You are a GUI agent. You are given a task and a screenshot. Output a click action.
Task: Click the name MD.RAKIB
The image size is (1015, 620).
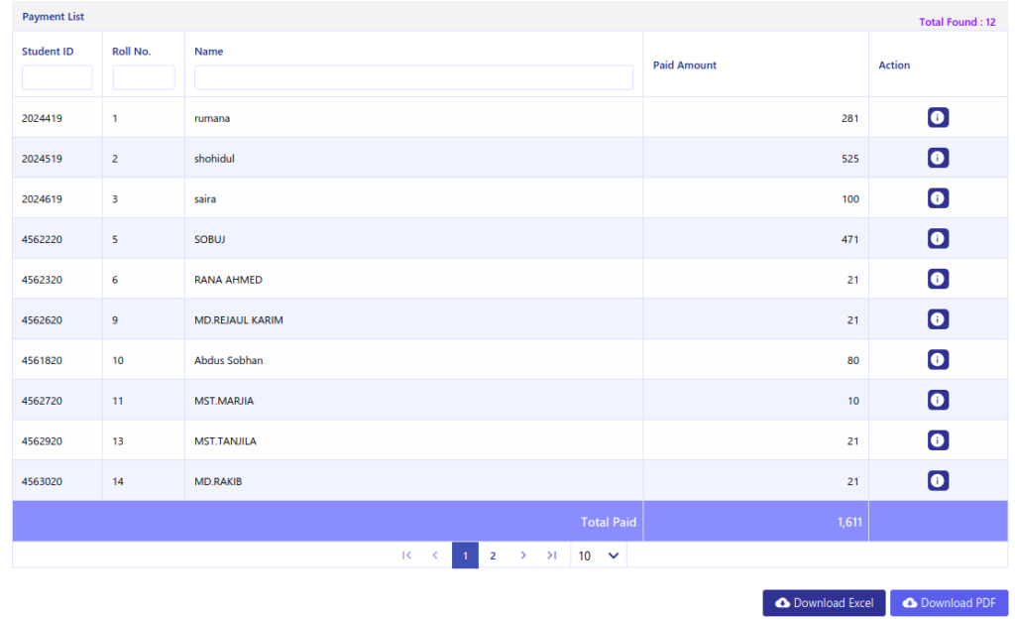pos(218,481)
